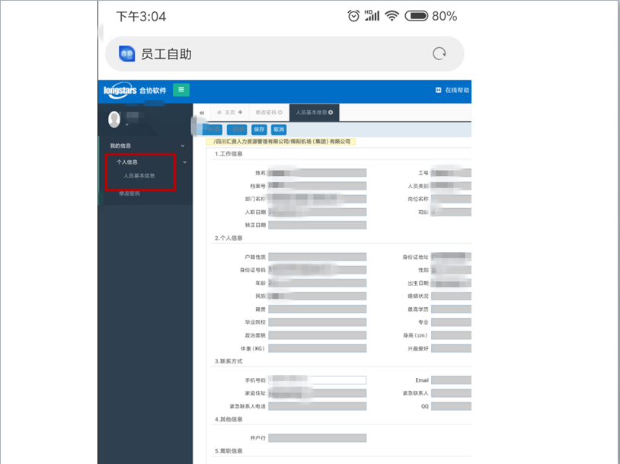This screenshot has height=464, width=620.
Task: Click the 岗位名称 field
Action: tap(451, 199)
